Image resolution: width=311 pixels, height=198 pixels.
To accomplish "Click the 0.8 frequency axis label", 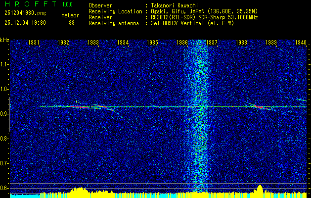I will [4, 139].
